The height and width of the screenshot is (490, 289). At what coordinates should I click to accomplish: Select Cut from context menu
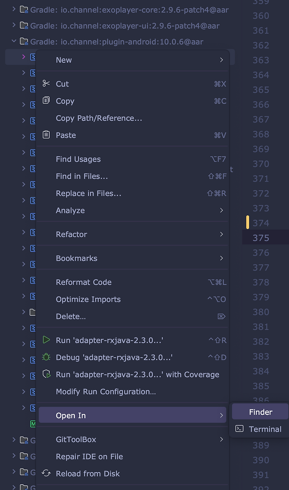pos(133,84)
